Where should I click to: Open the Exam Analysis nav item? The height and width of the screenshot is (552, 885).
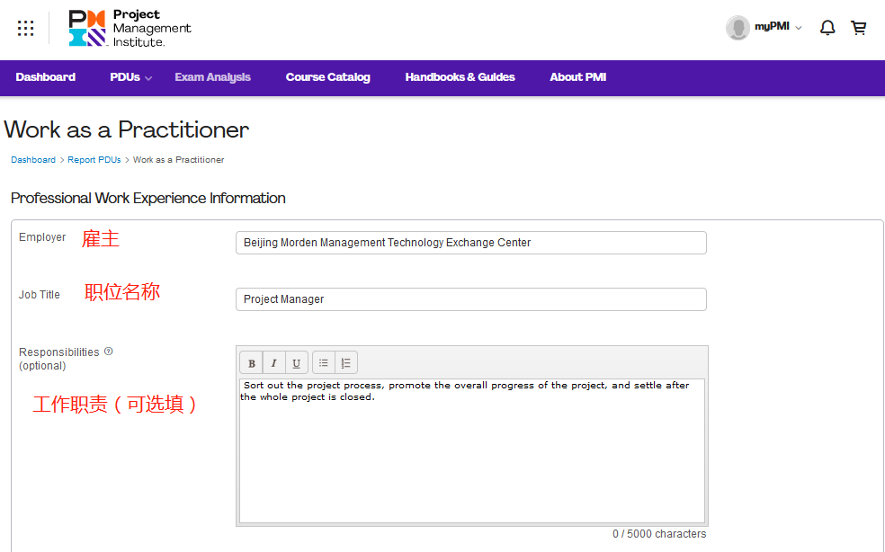(x=213, y=77)
